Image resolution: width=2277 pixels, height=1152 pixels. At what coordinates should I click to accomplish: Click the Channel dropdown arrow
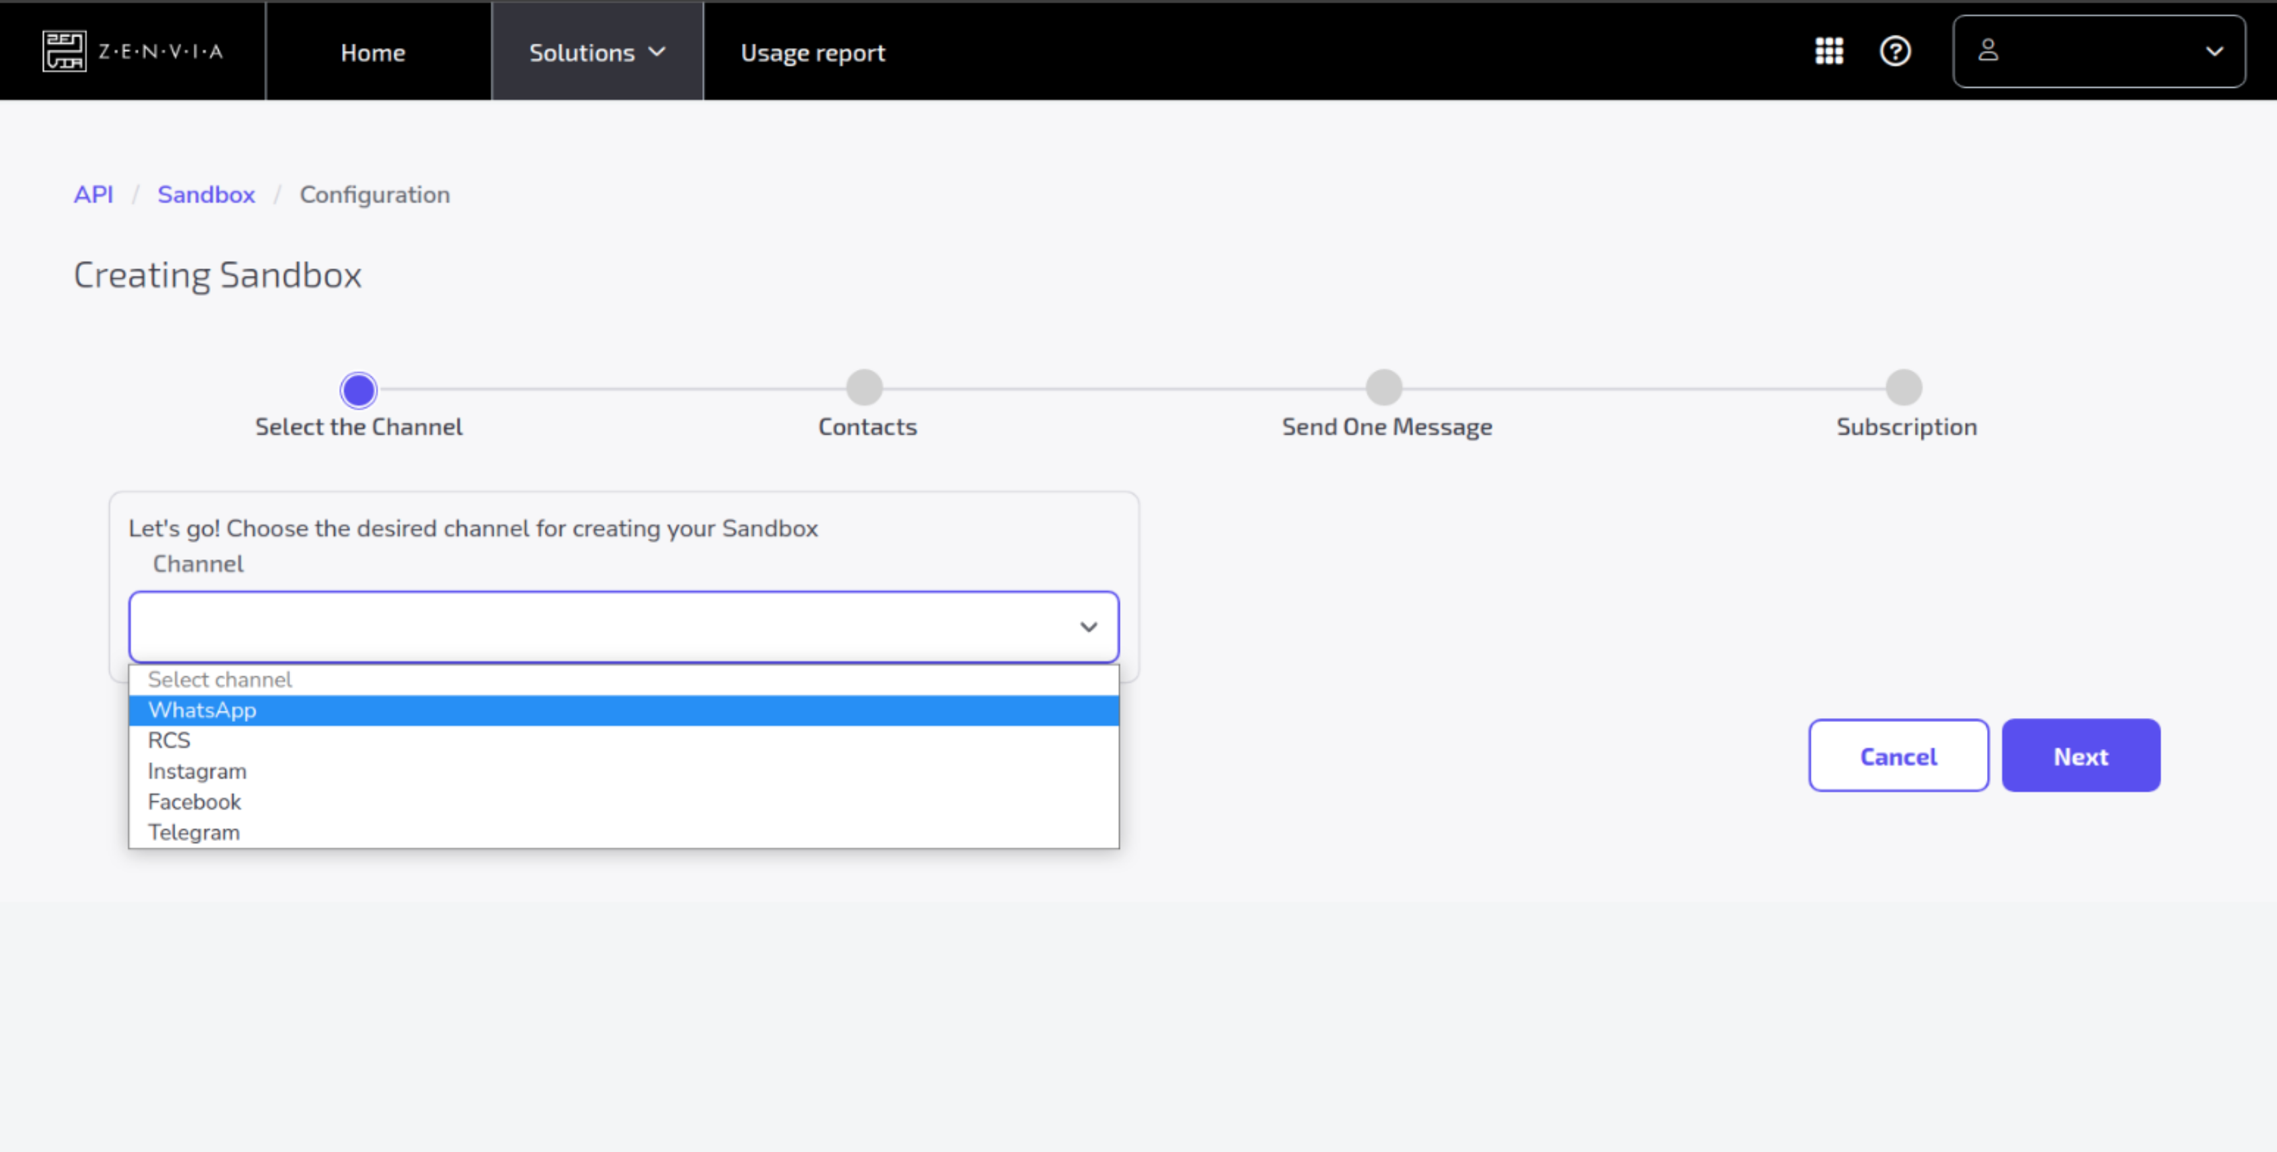pos(1088,627)
